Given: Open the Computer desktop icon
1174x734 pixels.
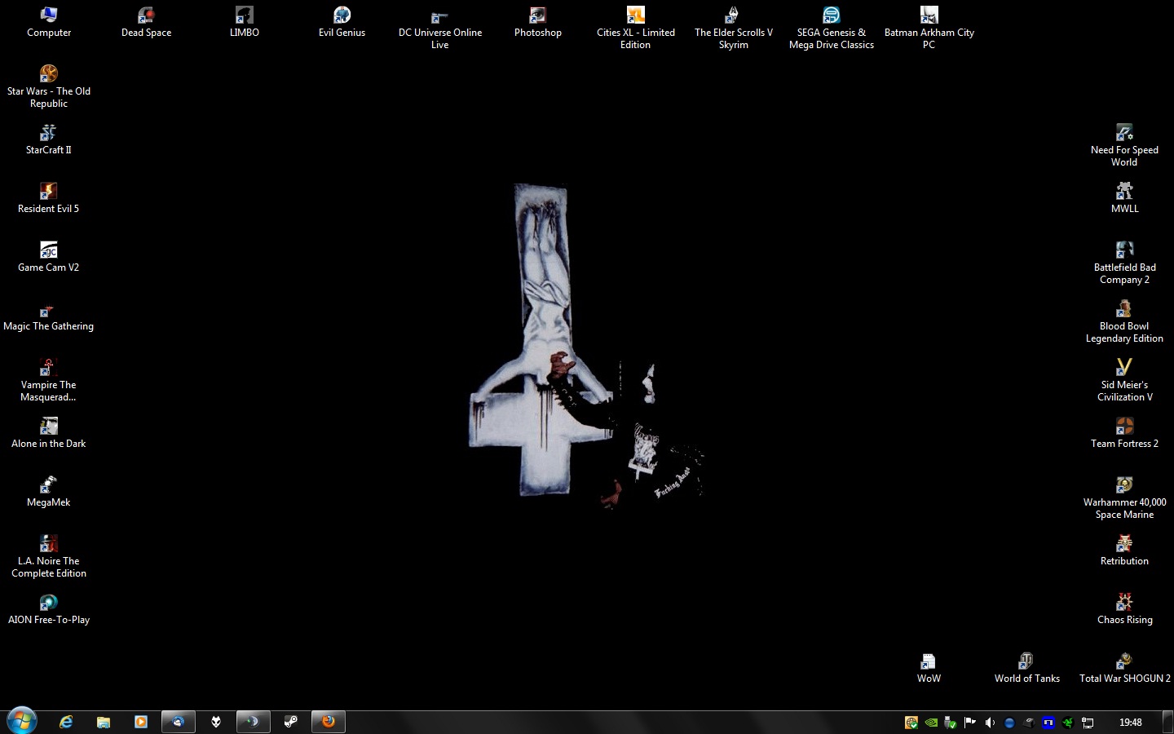Looking at the screenshot, I should coord(49,22).
